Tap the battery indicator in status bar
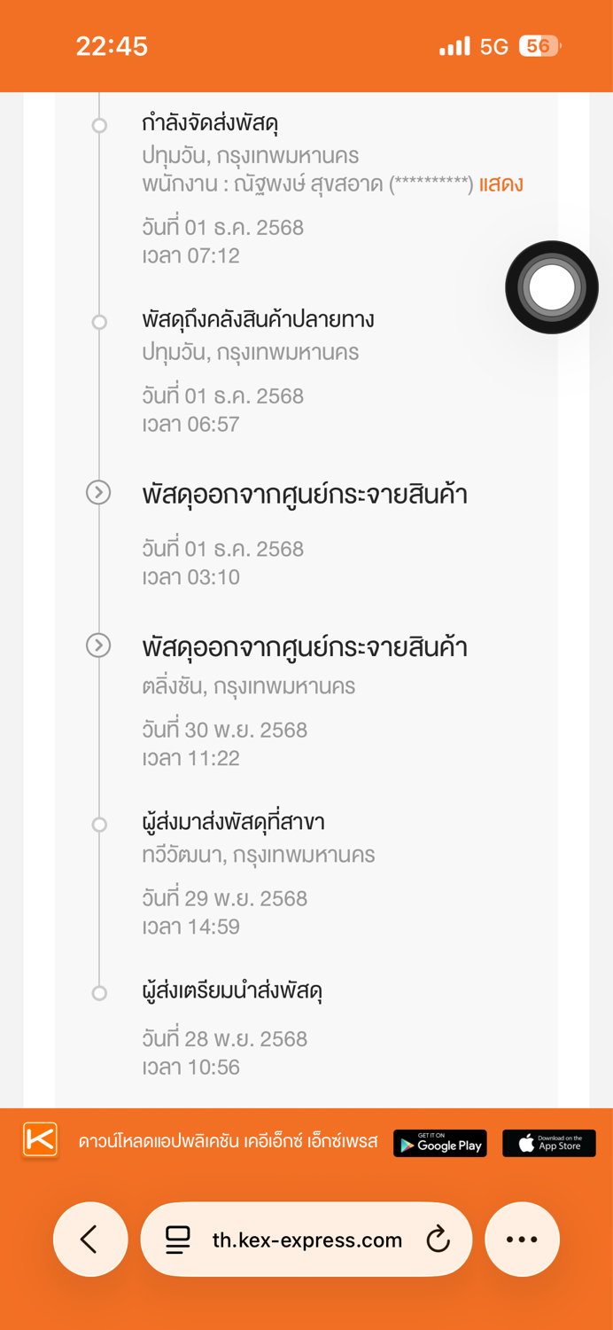 point(539,46)
